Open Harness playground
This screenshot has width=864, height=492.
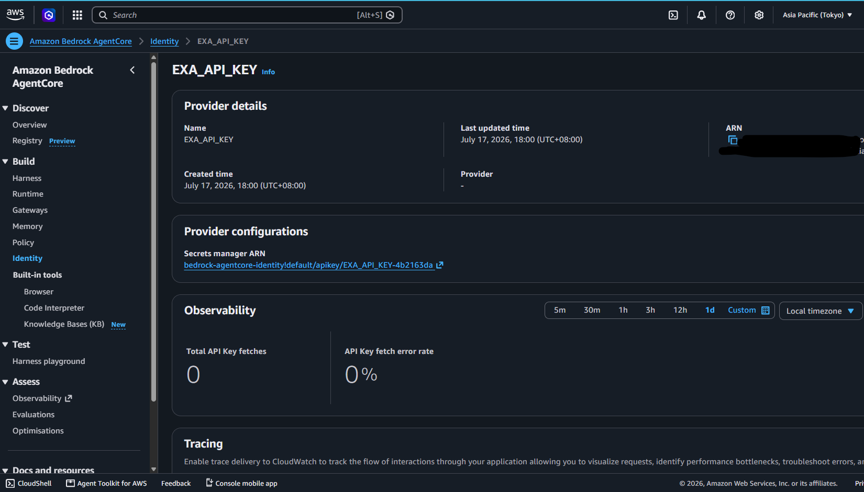pos(49,361)
